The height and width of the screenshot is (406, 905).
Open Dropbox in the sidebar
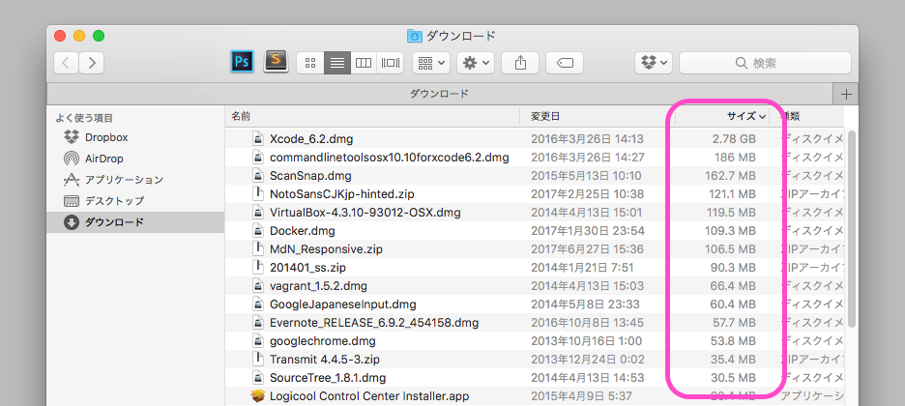click(x=135, y=137)
